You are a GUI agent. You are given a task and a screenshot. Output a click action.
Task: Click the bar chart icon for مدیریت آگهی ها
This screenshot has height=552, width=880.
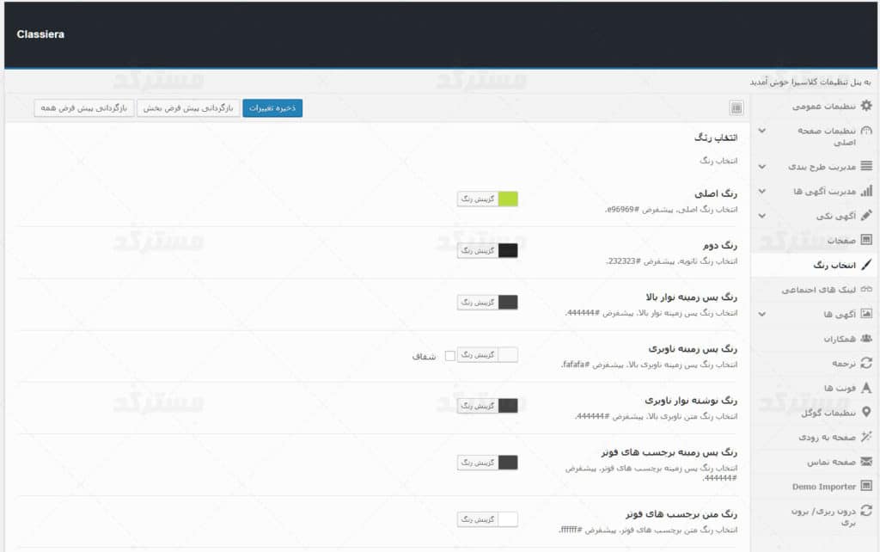pyautogui.click(x=866, y=191)
